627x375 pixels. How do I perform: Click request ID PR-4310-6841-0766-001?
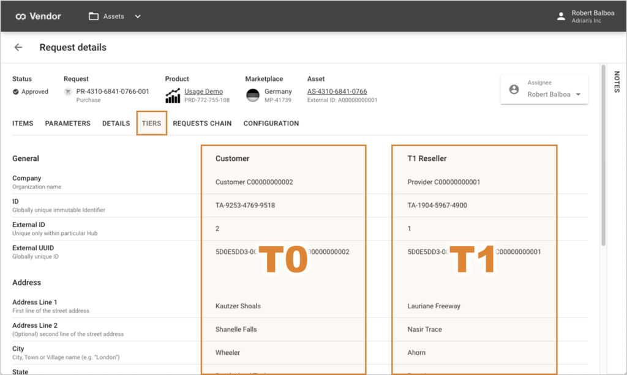[113, 91]
